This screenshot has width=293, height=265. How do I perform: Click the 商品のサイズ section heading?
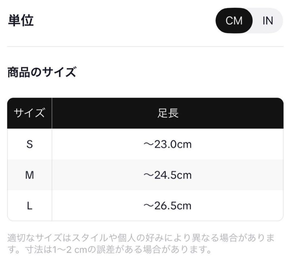pyautogui.click(x=41, y=72)
